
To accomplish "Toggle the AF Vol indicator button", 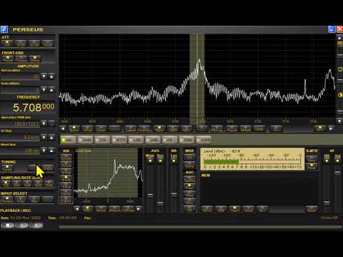I will point(337,161).
